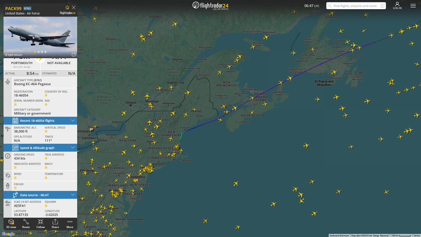Click the control tower icon beside FIR/UIR

click(x=8, y=185)
